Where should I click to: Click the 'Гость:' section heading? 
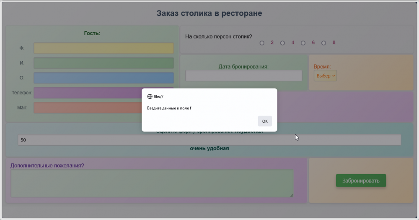[92, 33]
